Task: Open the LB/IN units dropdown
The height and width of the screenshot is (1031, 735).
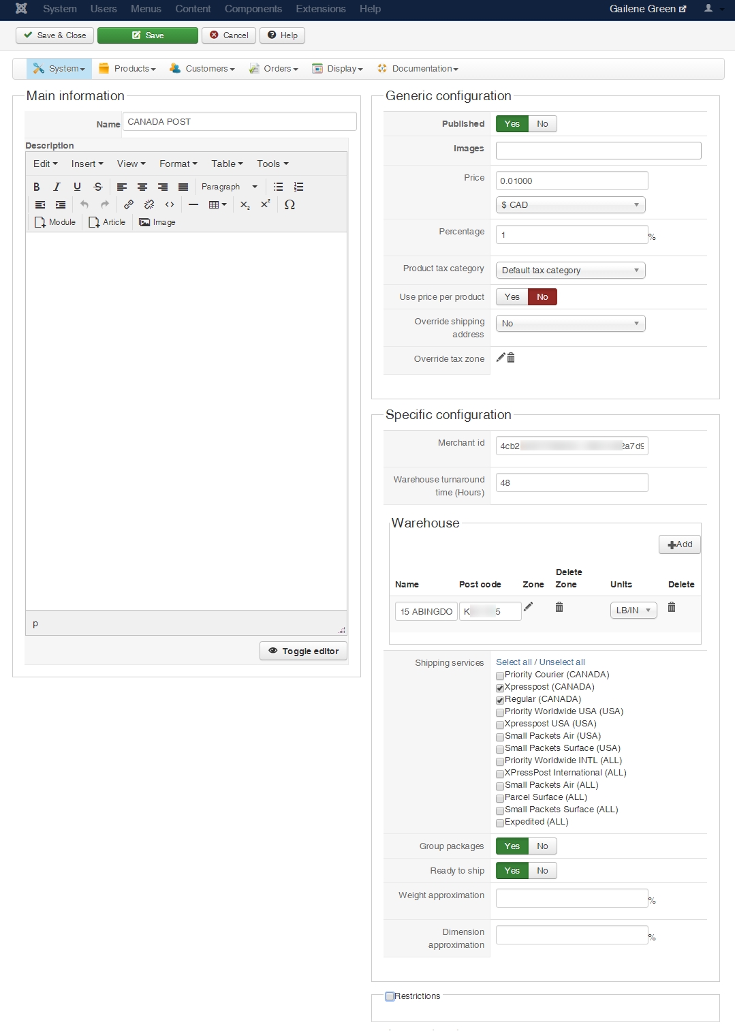Action: click(x=634, y=611)
